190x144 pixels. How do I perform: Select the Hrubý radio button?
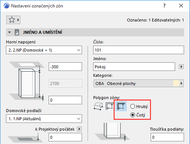click(x=132, y=107)
